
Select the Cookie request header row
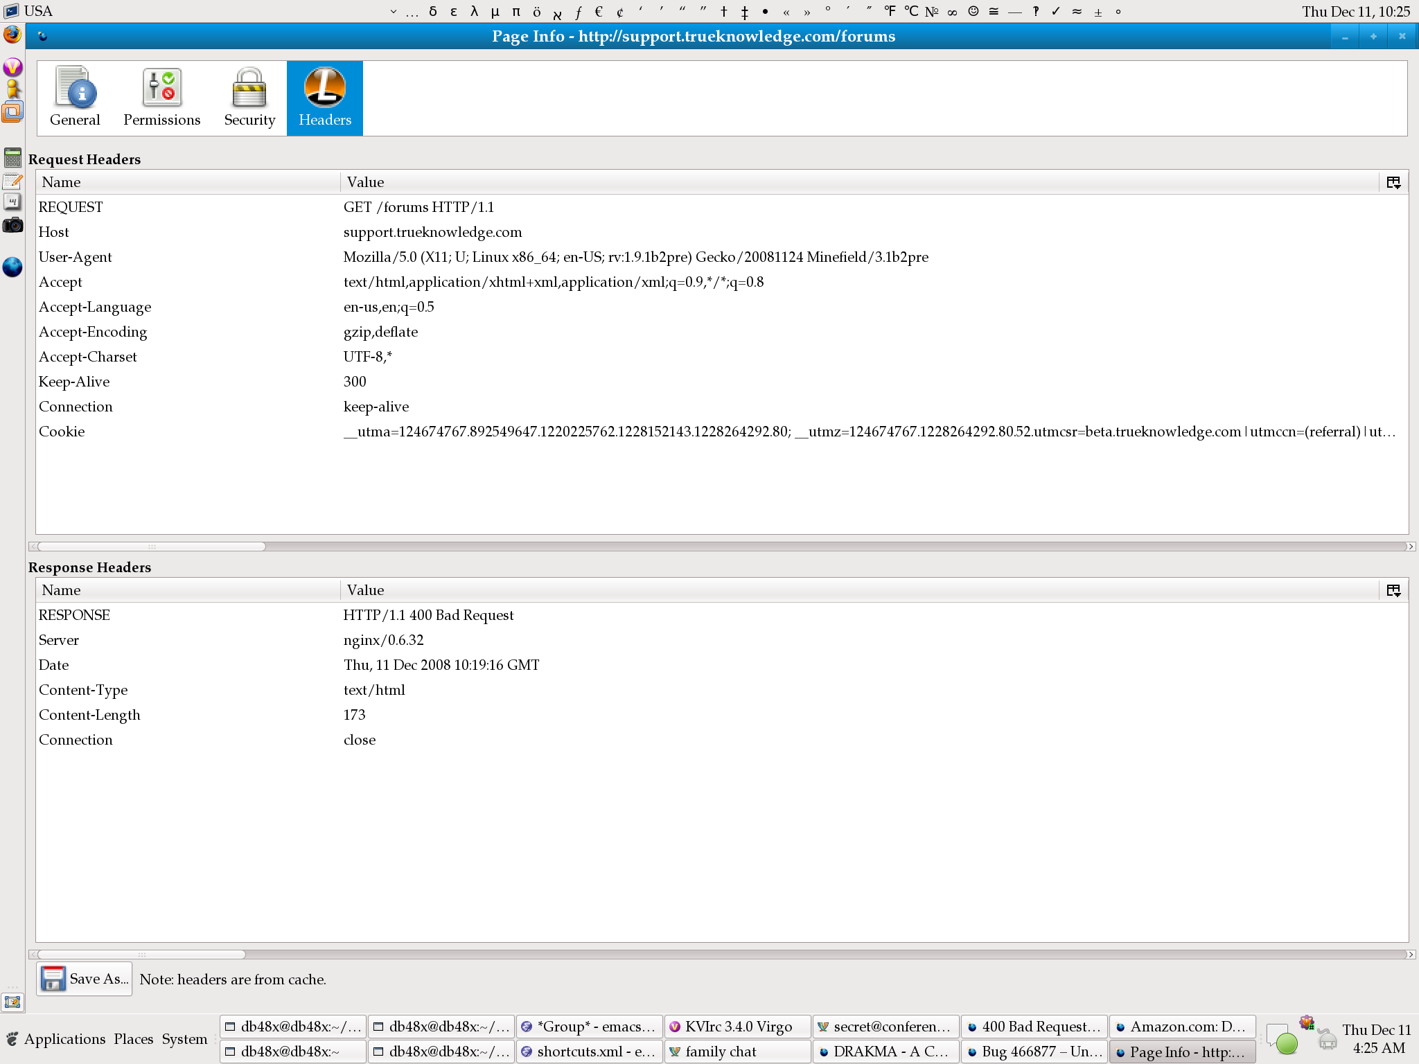point(722,432)
